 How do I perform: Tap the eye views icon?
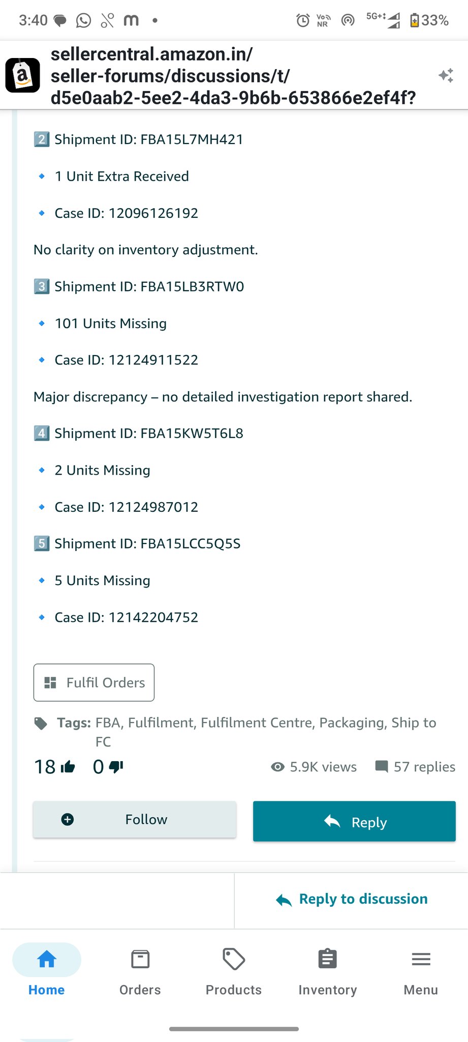277,767
